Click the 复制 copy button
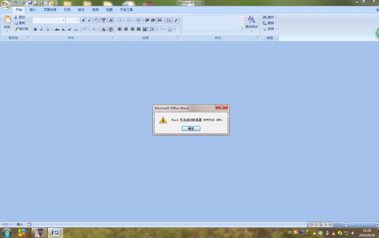The width and height of the screenshot is (379, 238). coord(20,23)
